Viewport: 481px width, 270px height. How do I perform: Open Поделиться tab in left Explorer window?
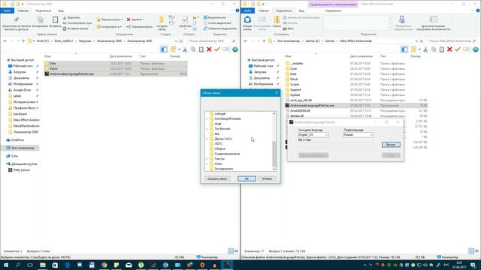[43, 10]
